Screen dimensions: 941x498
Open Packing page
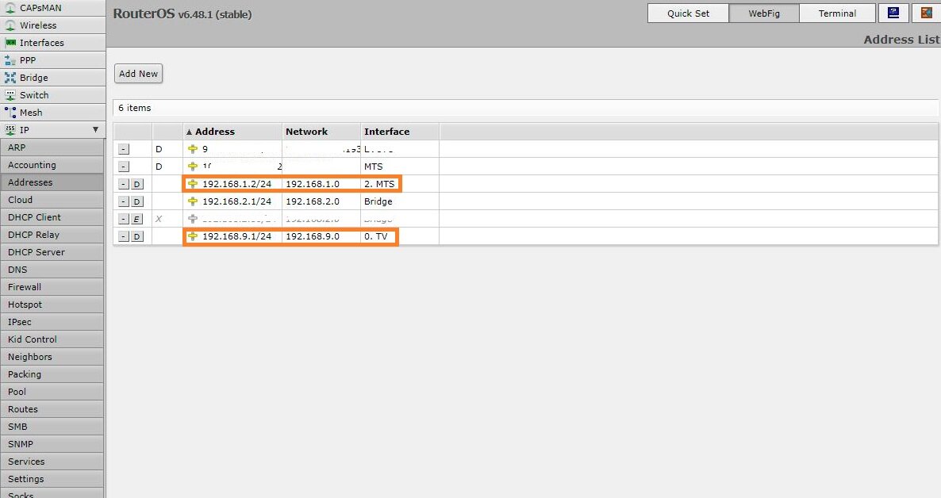pyautogui.click(x=52, y=373)
